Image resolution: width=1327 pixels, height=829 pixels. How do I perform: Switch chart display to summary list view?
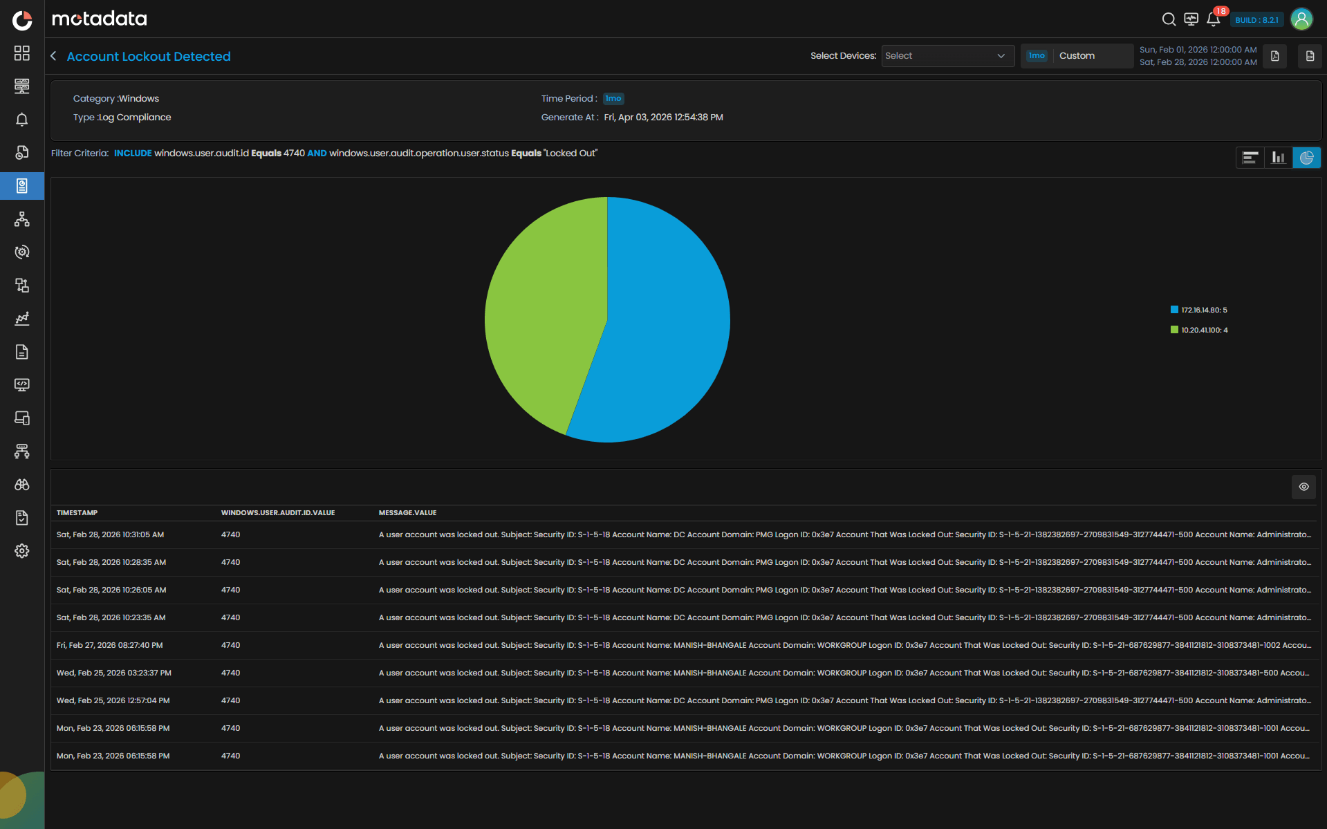tap(1250, 158)
